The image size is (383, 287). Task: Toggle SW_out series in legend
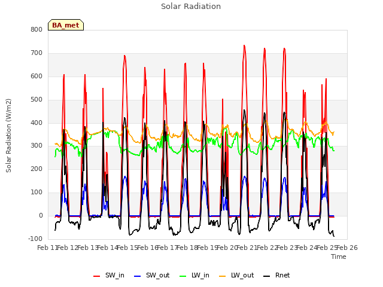point(152,275)
